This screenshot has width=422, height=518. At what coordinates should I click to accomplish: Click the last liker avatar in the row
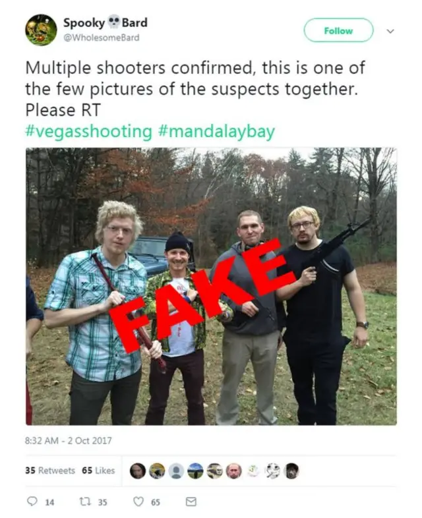click(x=291, y=471)
